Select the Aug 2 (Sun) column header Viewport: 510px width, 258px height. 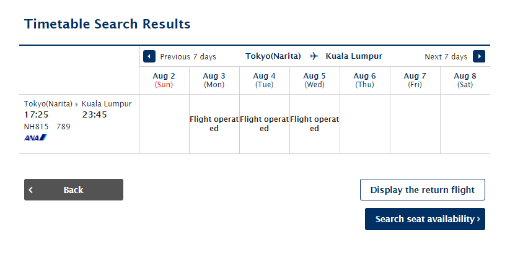(x=164, y=80)
